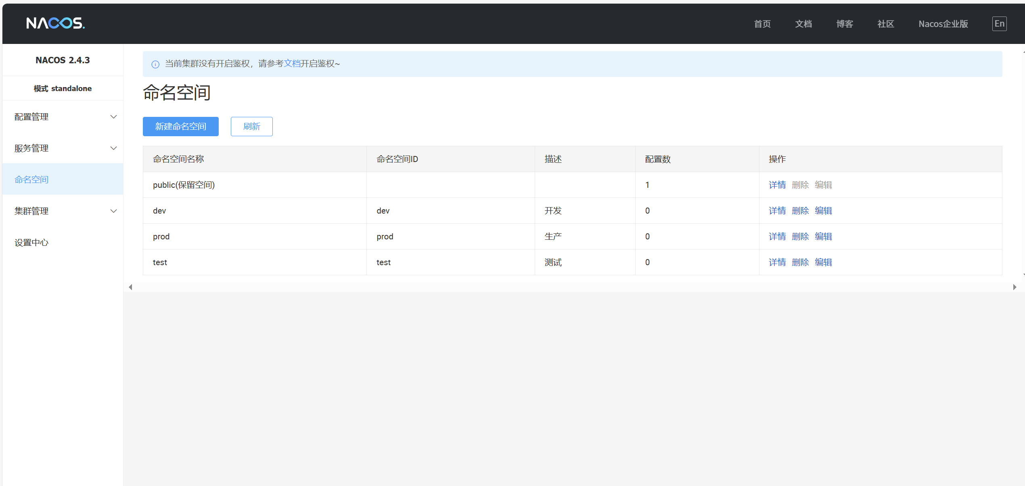Screen dimensions: 1025x486
Task: Click 删除 for dev namespace
Action: coord(800,211)
